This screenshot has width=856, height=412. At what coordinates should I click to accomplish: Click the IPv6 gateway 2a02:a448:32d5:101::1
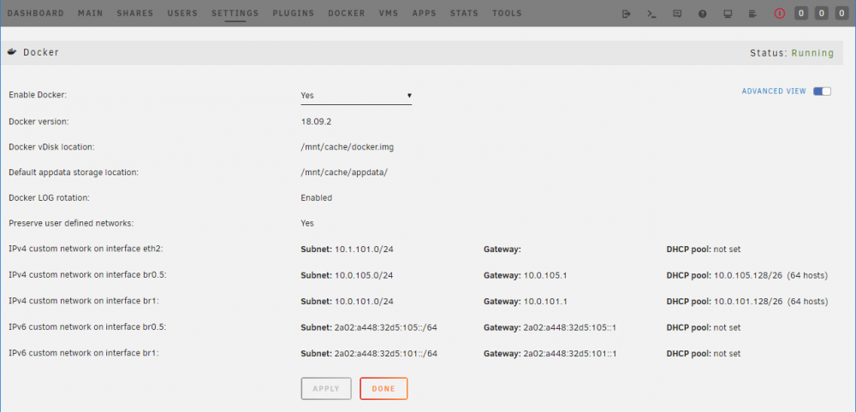(x=570, y=353)
